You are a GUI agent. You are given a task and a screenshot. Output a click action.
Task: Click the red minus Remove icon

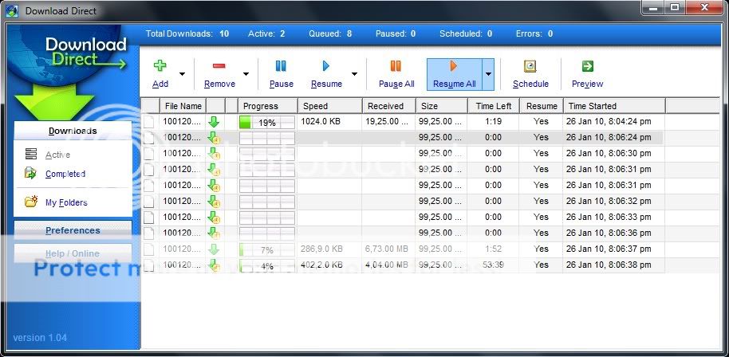(219, 66)
